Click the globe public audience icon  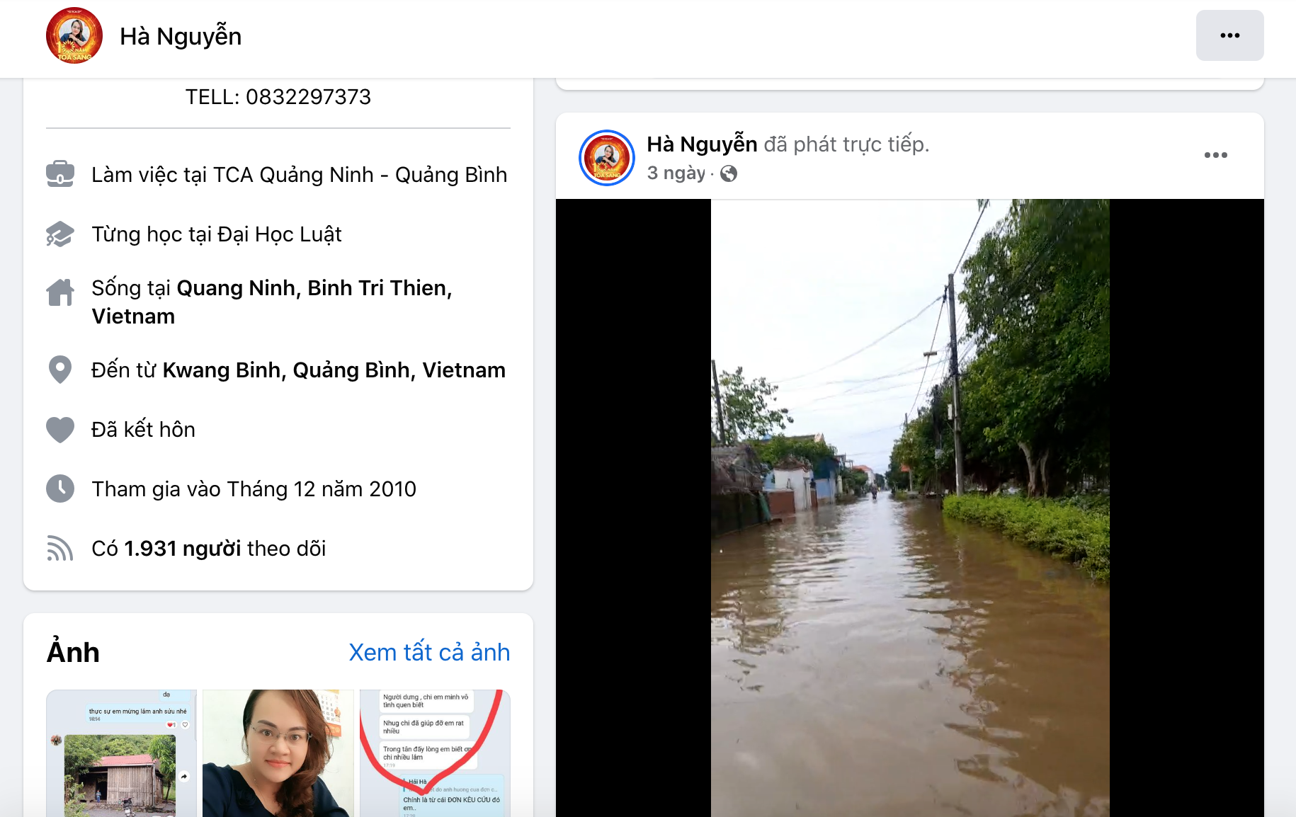pyautogui.click(x=729, y=173)
